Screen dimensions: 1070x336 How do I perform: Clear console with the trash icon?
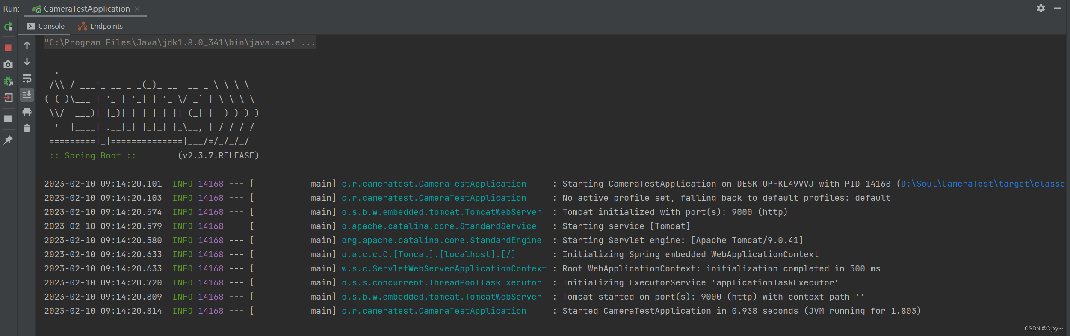point(27,128)
